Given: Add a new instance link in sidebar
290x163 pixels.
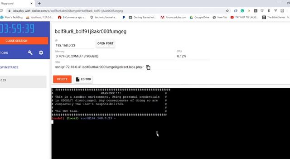Looking at the screenshot, I should (9, 67).
